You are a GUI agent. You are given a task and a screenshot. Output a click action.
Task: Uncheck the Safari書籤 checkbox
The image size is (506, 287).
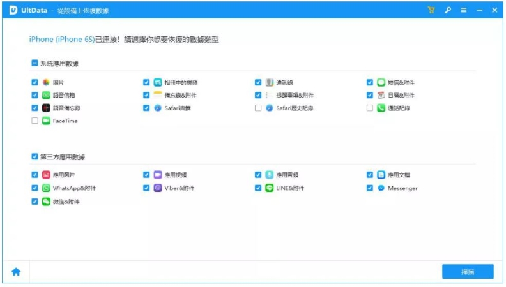point(146,108)
